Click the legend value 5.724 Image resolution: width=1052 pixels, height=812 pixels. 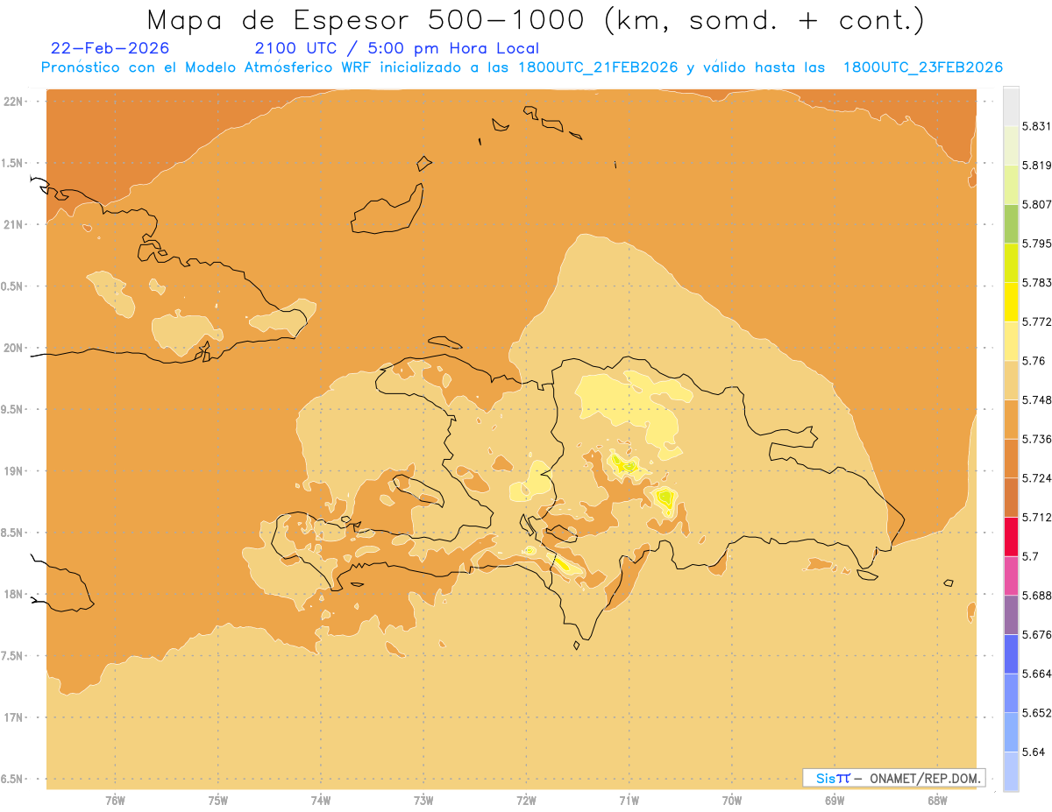tap(1037, 478)
